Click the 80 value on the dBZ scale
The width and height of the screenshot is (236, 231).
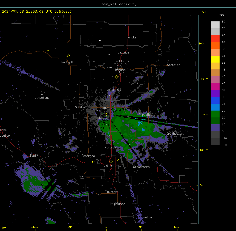(x=223, y=22)
